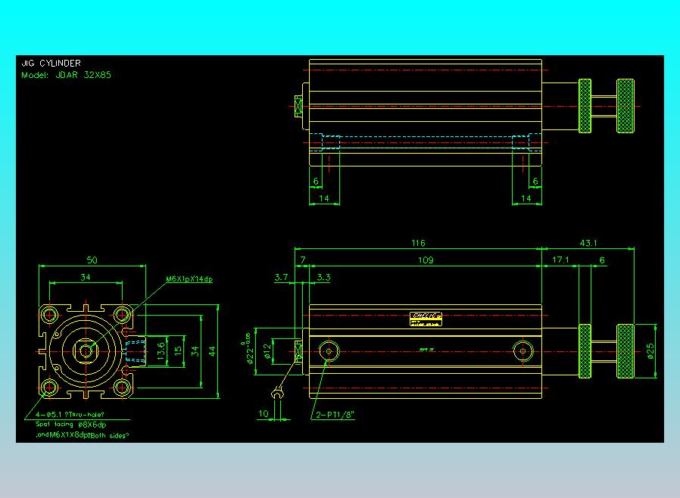Click the left PT1/8 port circle
Viewport: 680px width, 498px height.
click(329, 350)
